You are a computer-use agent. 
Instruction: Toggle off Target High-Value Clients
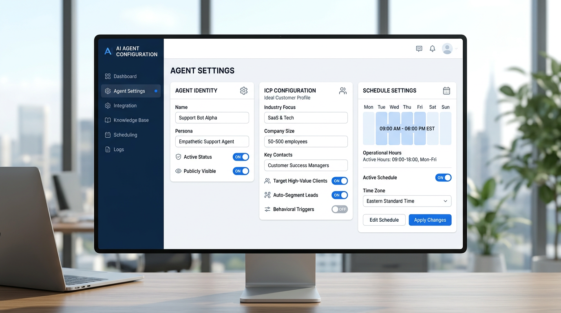(339, 181)
